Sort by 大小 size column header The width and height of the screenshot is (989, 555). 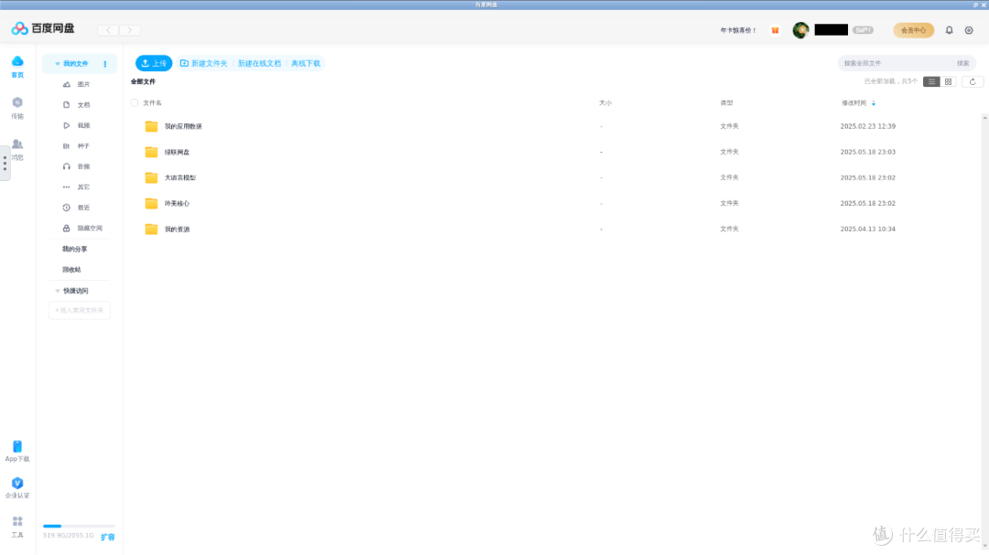point(605,102)
